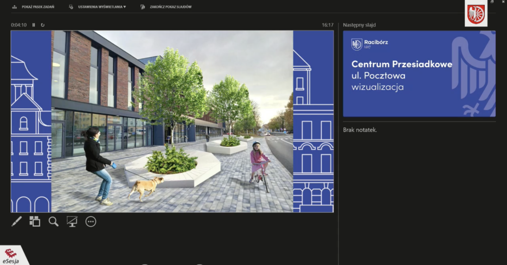The height and width of the screenshot is (265, 507).
Task: Expand the 'Ustawienia wyświetlania' dropdown
Action: pyautogui.click(x=102, y=7)
